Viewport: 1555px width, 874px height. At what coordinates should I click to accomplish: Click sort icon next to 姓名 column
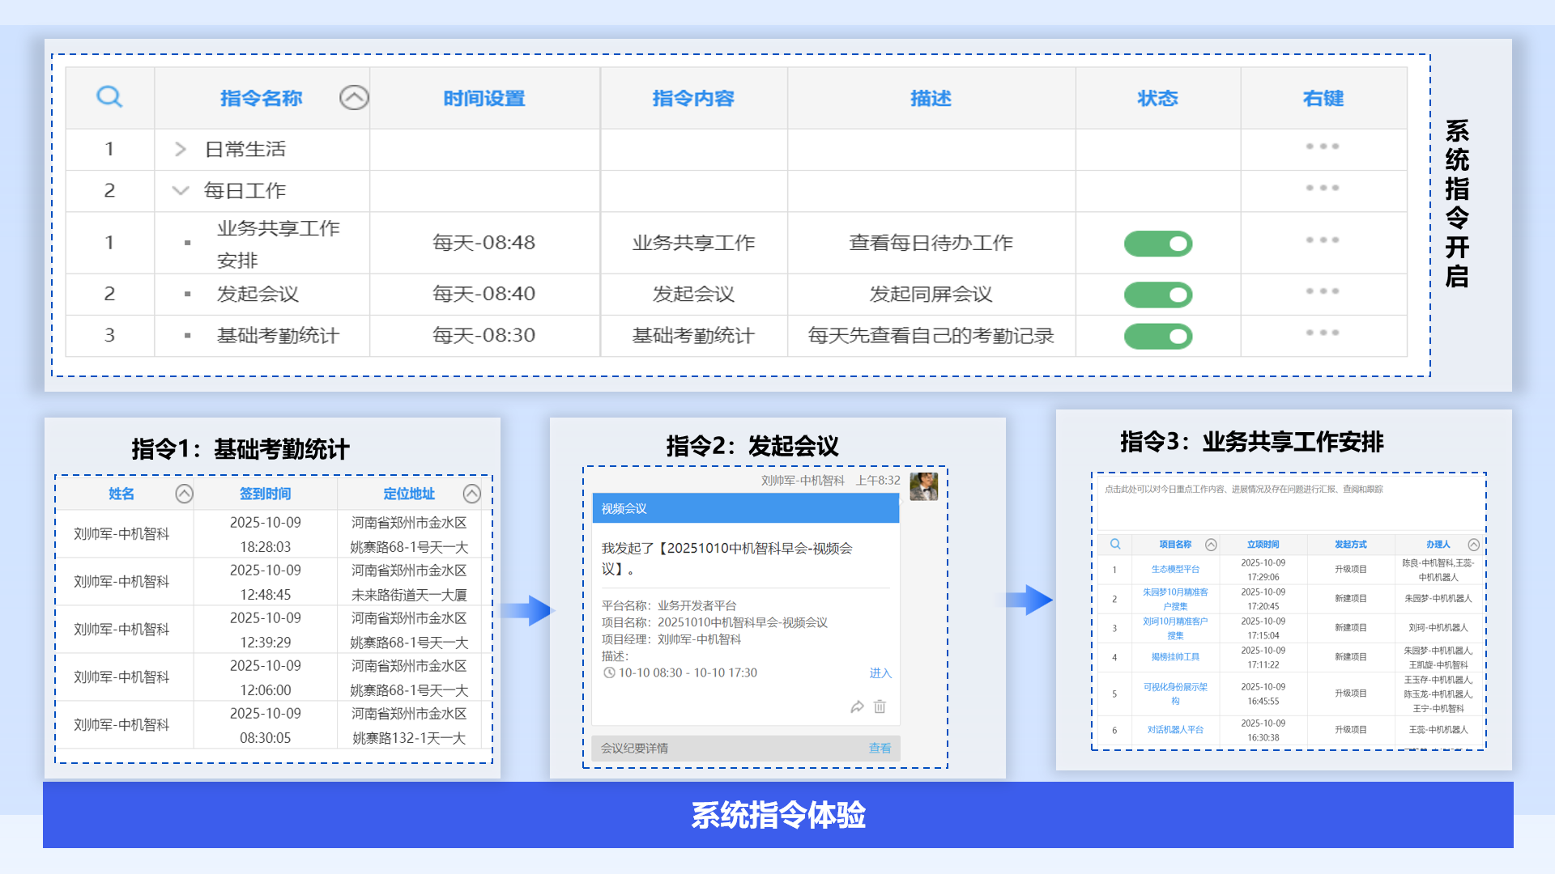coord(185,494)
